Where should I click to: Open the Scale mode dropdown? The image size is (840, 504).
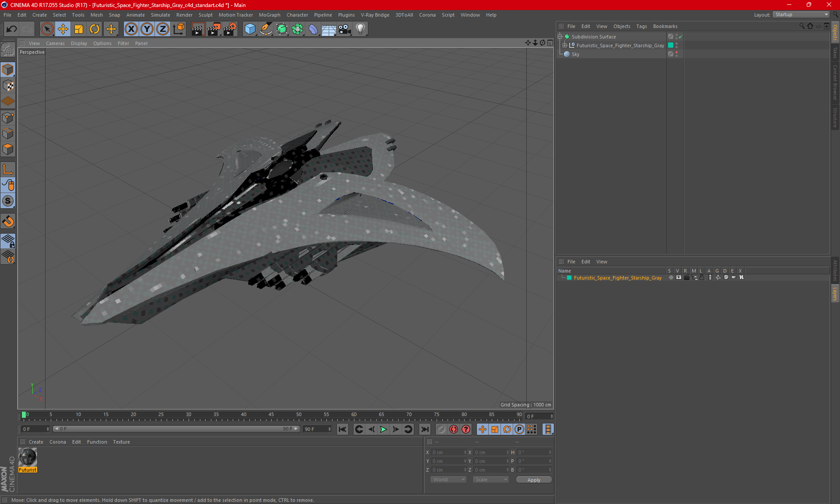(x=491, y=479)
